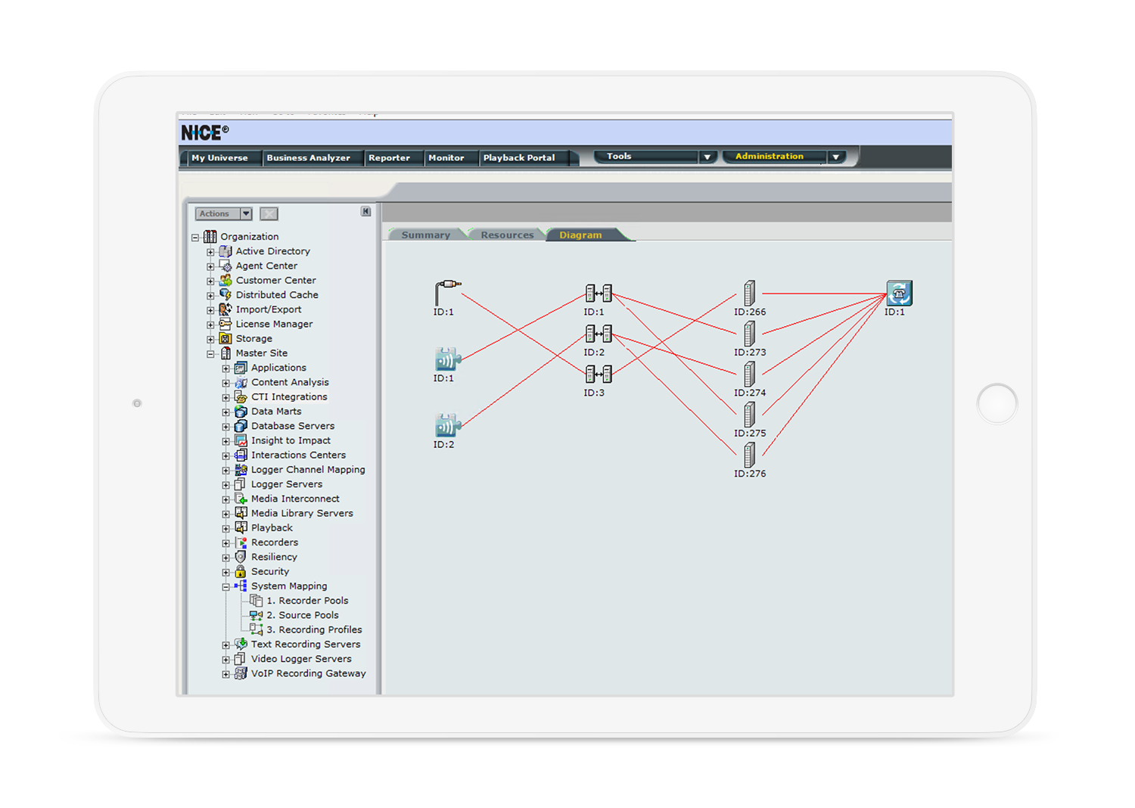The image size is (1135, 808).
Task: Collapse the Organization tree node
Action: [195, 238]
